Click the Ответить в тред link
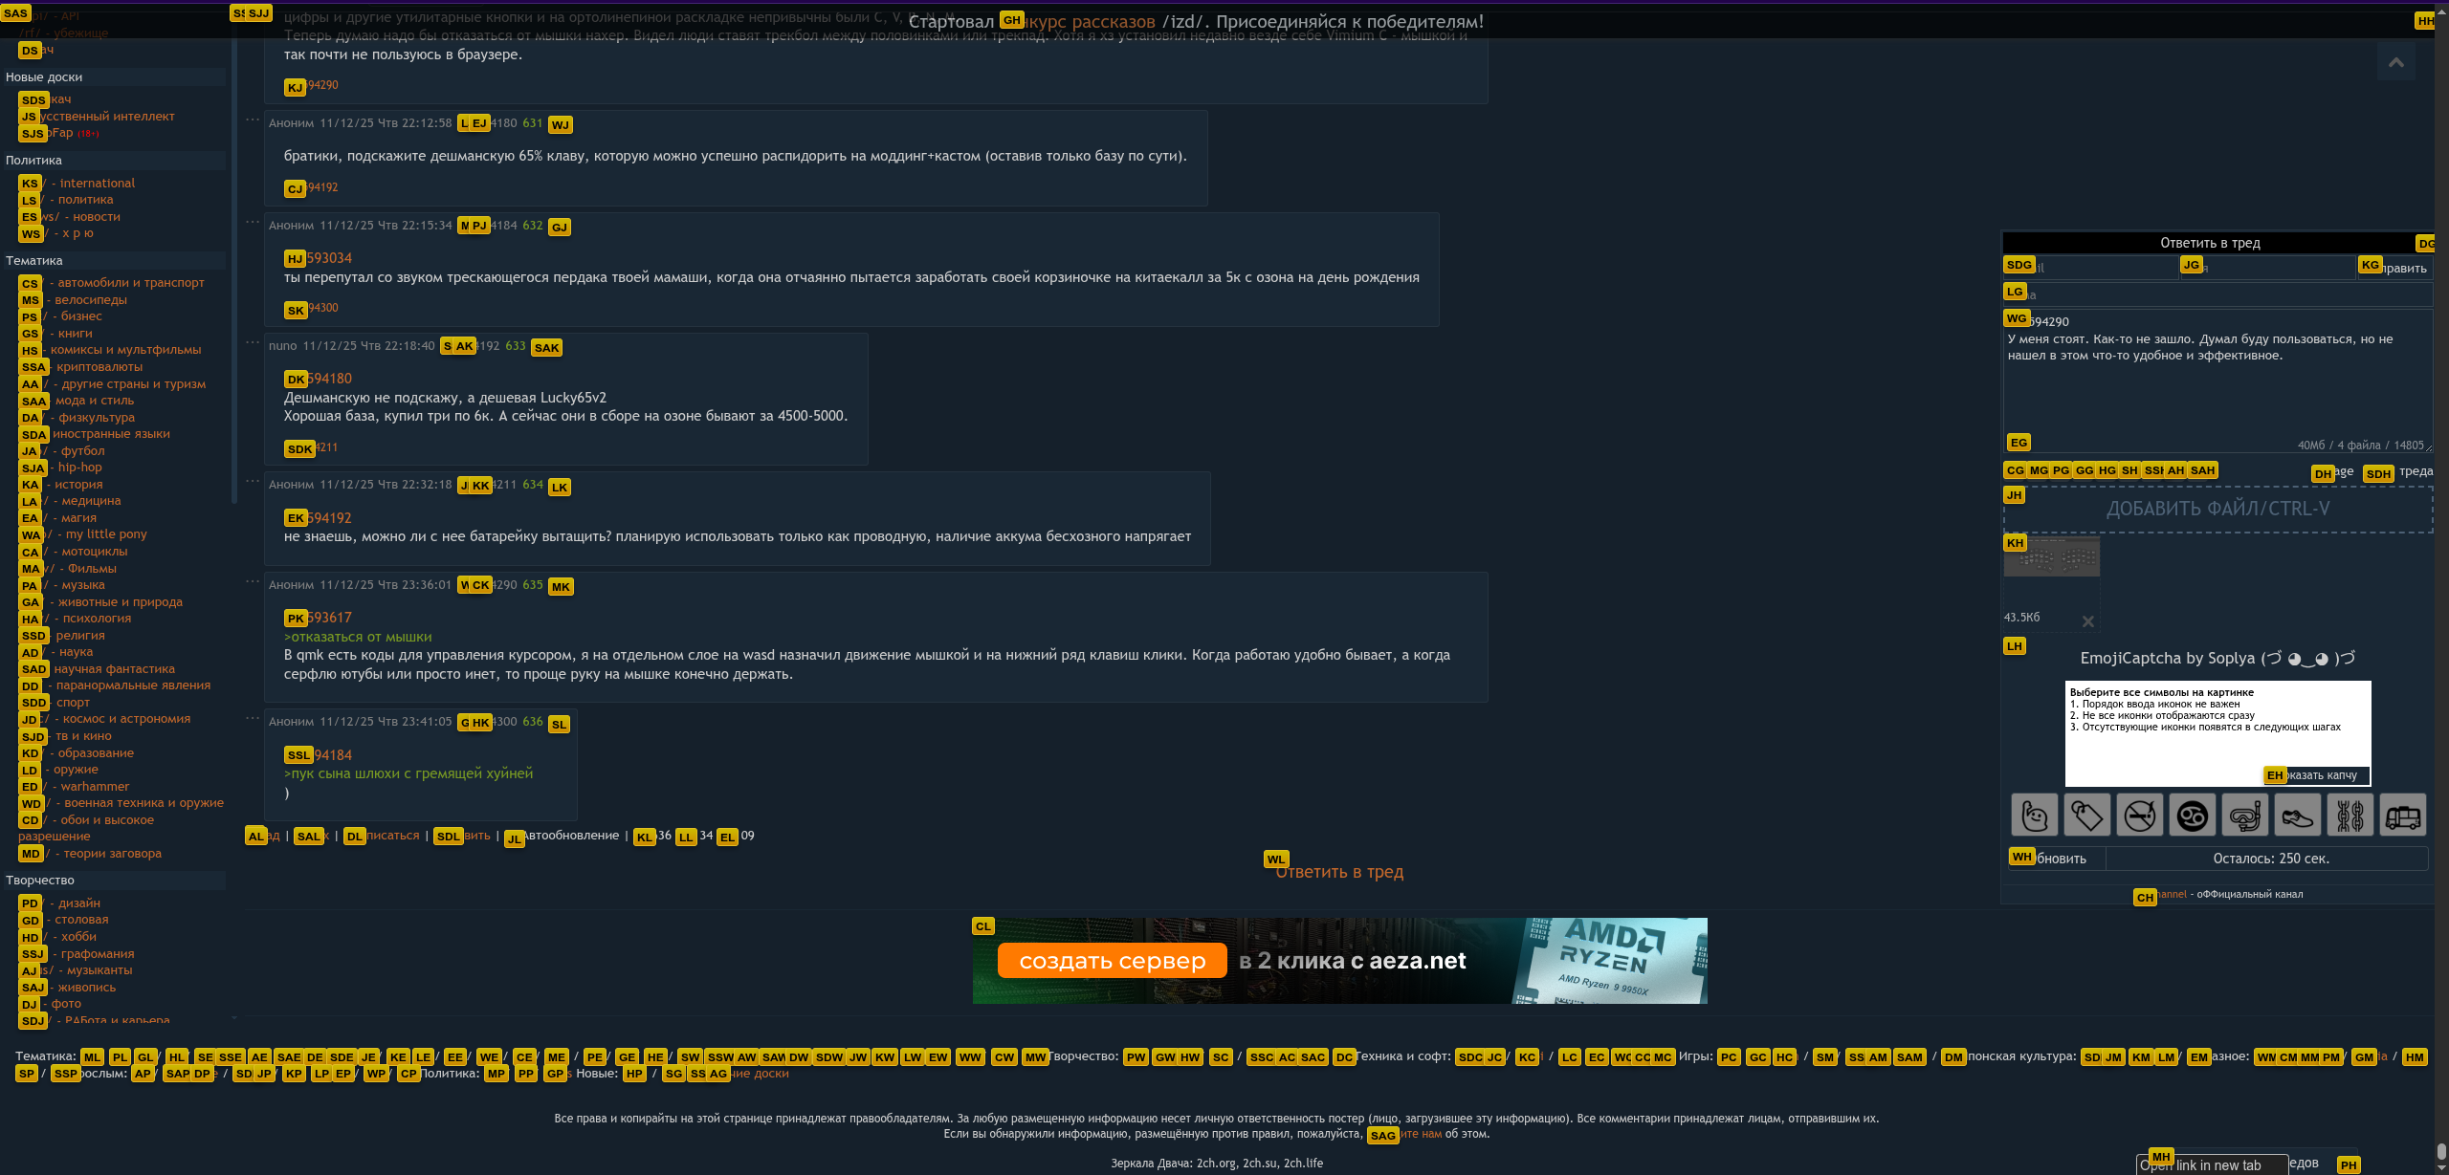This screenshot has width=2449, height=1175. (1339, 872)
